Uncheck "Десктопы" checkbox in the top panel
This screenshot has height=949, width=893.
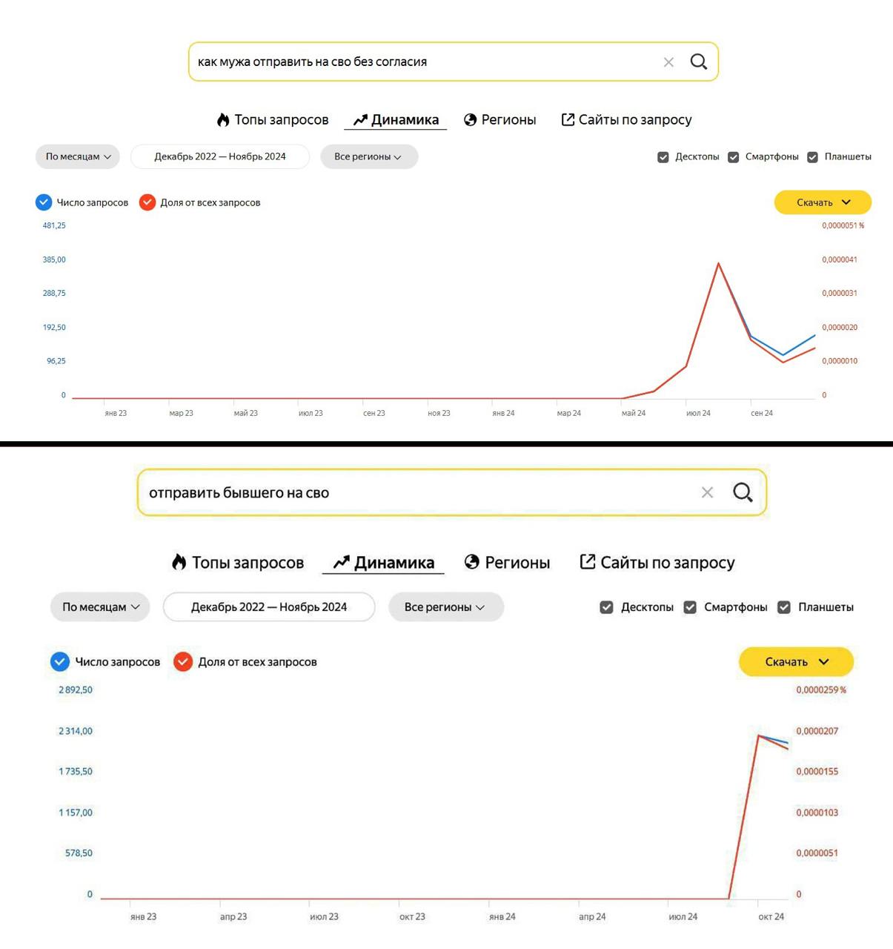coord(663,157)
